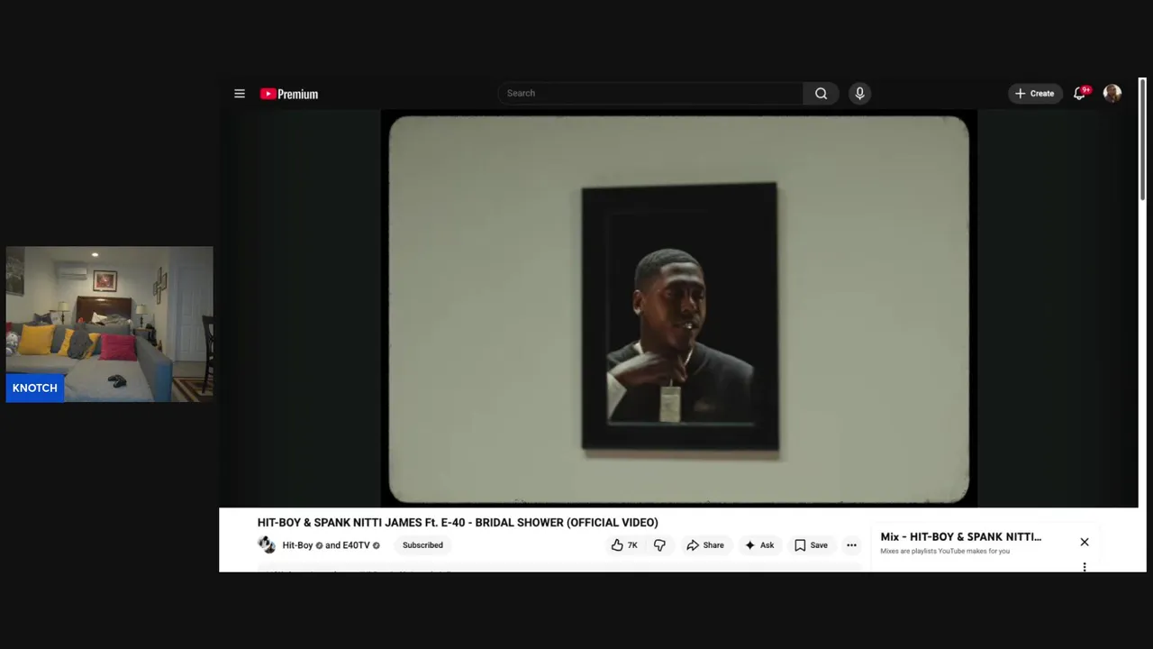
Task: Close the Mix playlist panel
Action: coord(1085,542)
